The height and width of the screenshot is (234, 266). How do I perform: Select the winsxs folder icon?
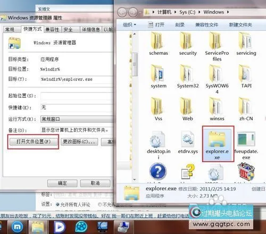coord(215,106)
